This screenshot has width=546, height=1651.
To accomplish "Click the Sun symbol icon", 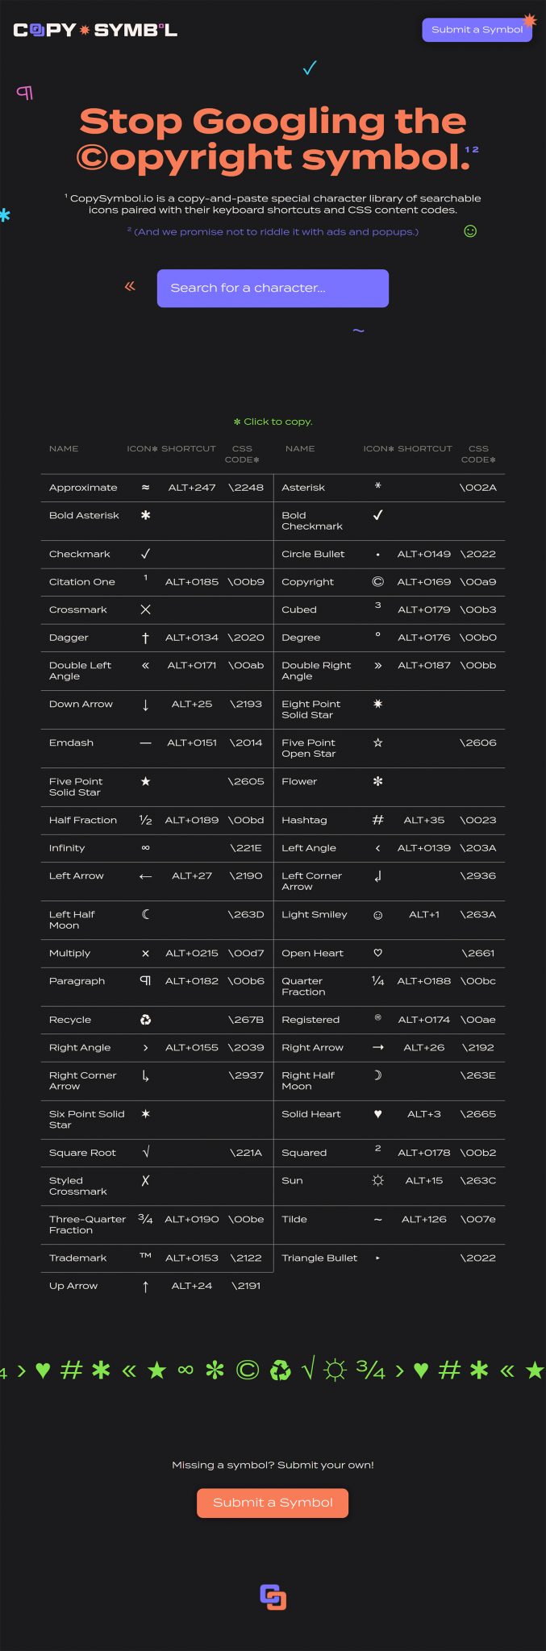I will pyautogui.click(x=377, y=1180).
